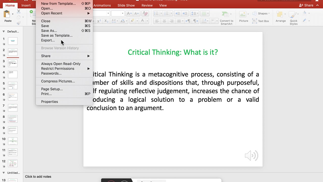Click the audio speaker icon on the slide
Viewport: 323px width, 182px height.
(x=251, y=156)
